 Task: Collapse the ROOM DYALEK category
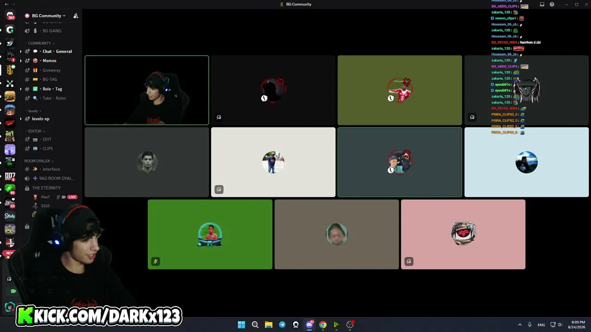point(39,161)
